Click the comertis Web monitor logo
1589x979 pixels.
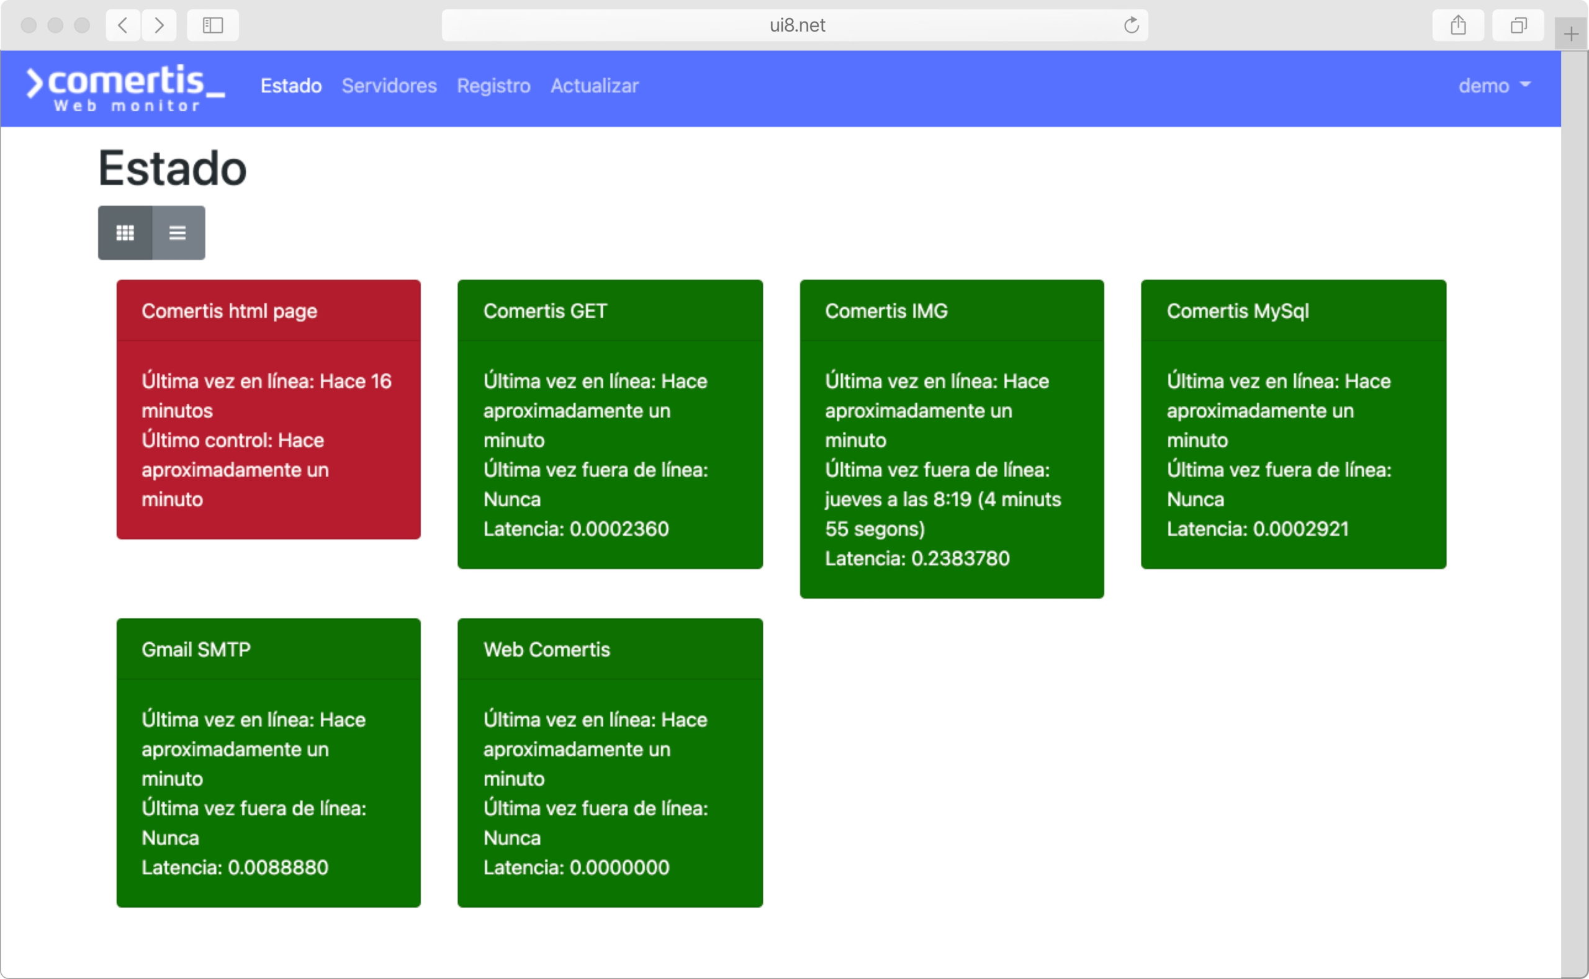(125, 88)
